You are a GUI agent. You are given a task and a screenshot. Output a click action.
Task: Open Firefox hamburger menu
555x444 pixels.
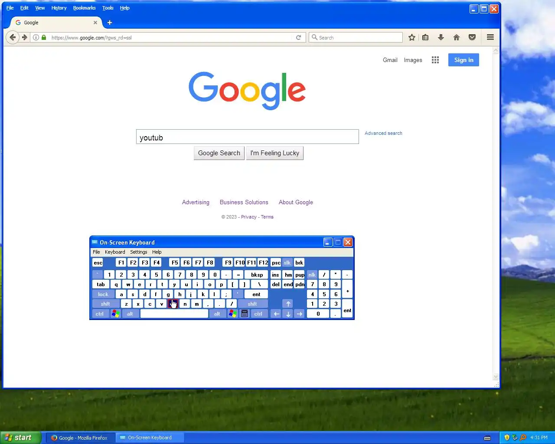(x=490, y=37)
